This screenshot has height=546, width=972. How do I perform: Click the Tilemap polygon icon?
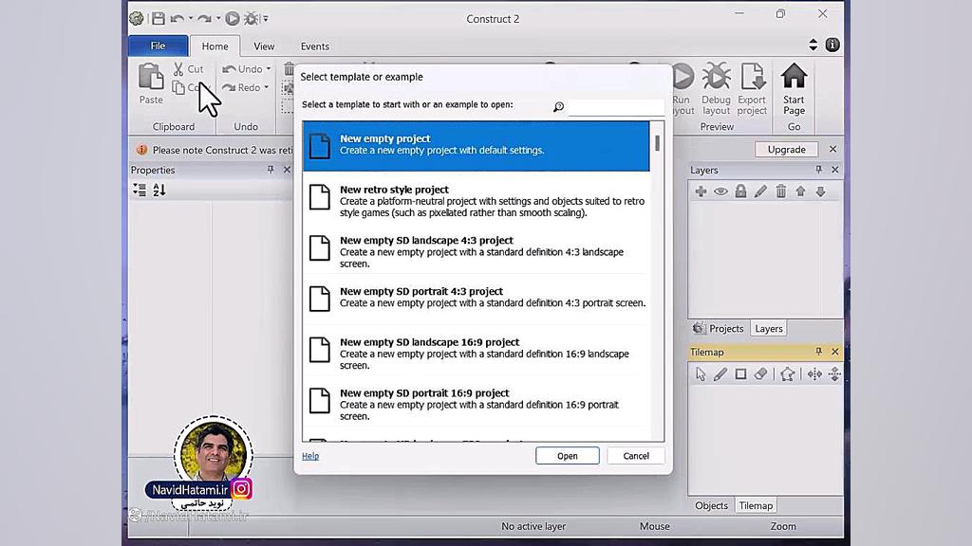coord(787,373)
